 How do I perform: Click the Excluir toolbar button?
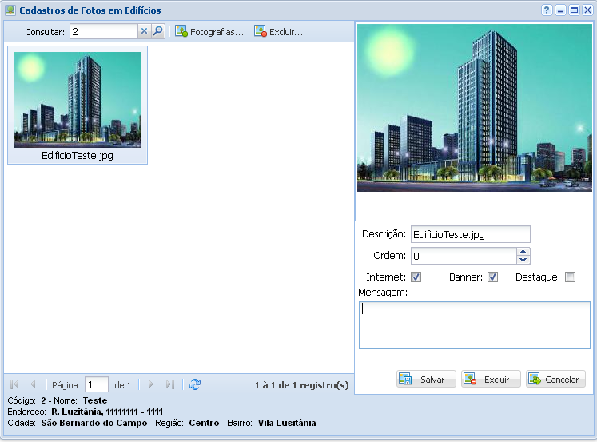(279, 32)
